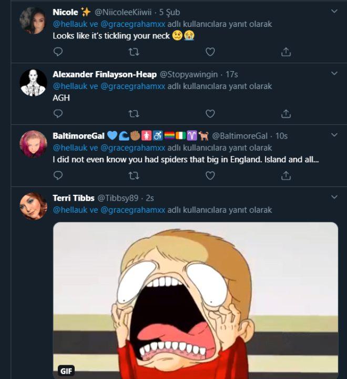Like Nicole's tweet with heart icon
347x379 pixels.
point(210,52)
